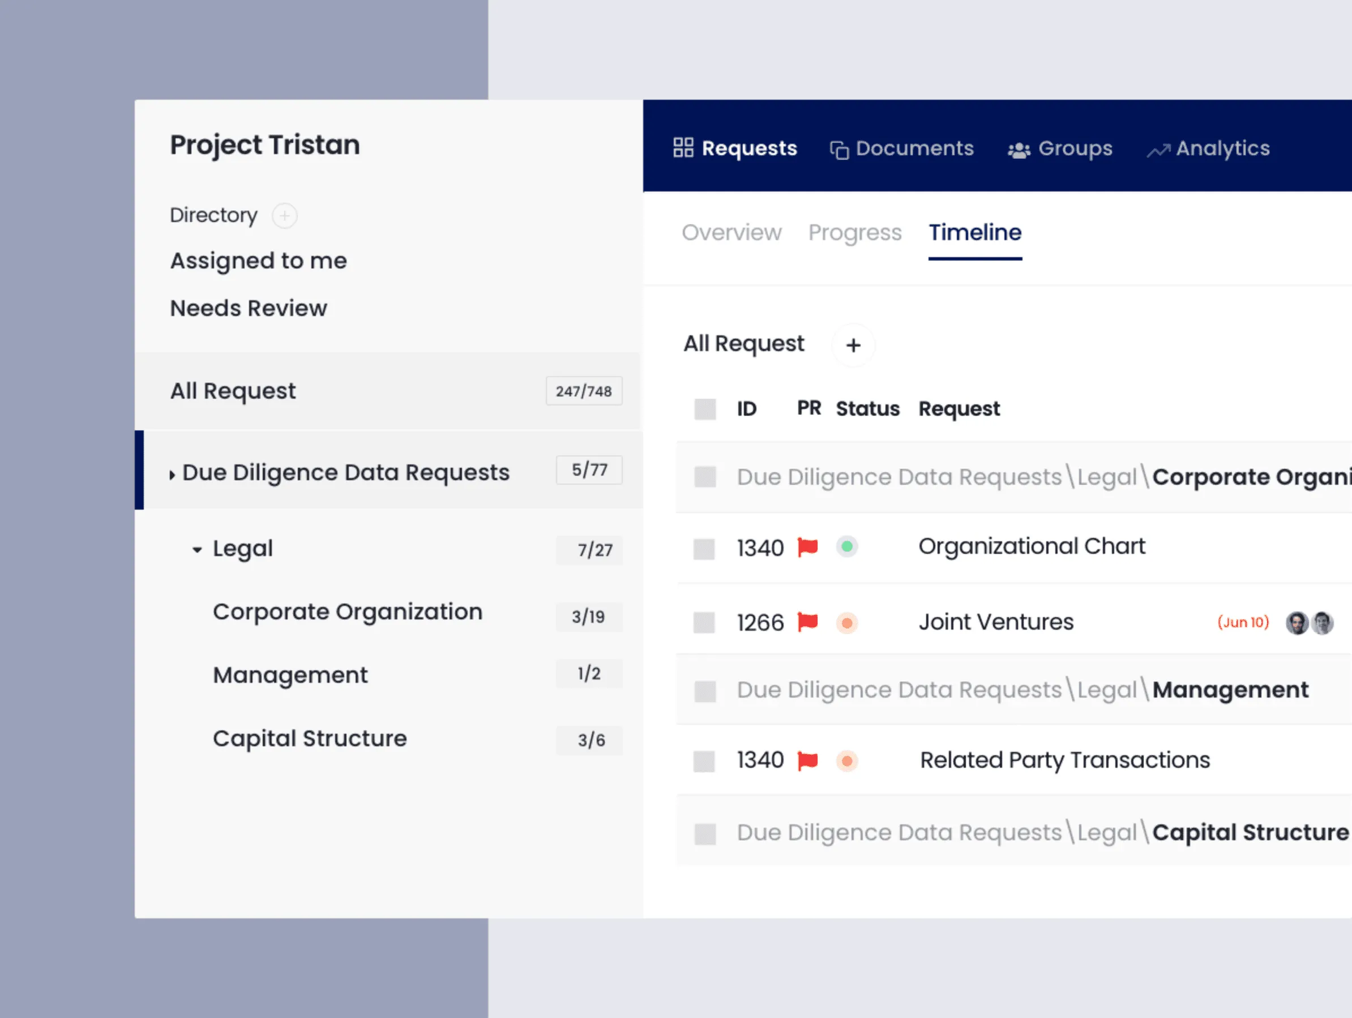Open Corporate Organization subfolder in sidebar

tap(347, 612)
